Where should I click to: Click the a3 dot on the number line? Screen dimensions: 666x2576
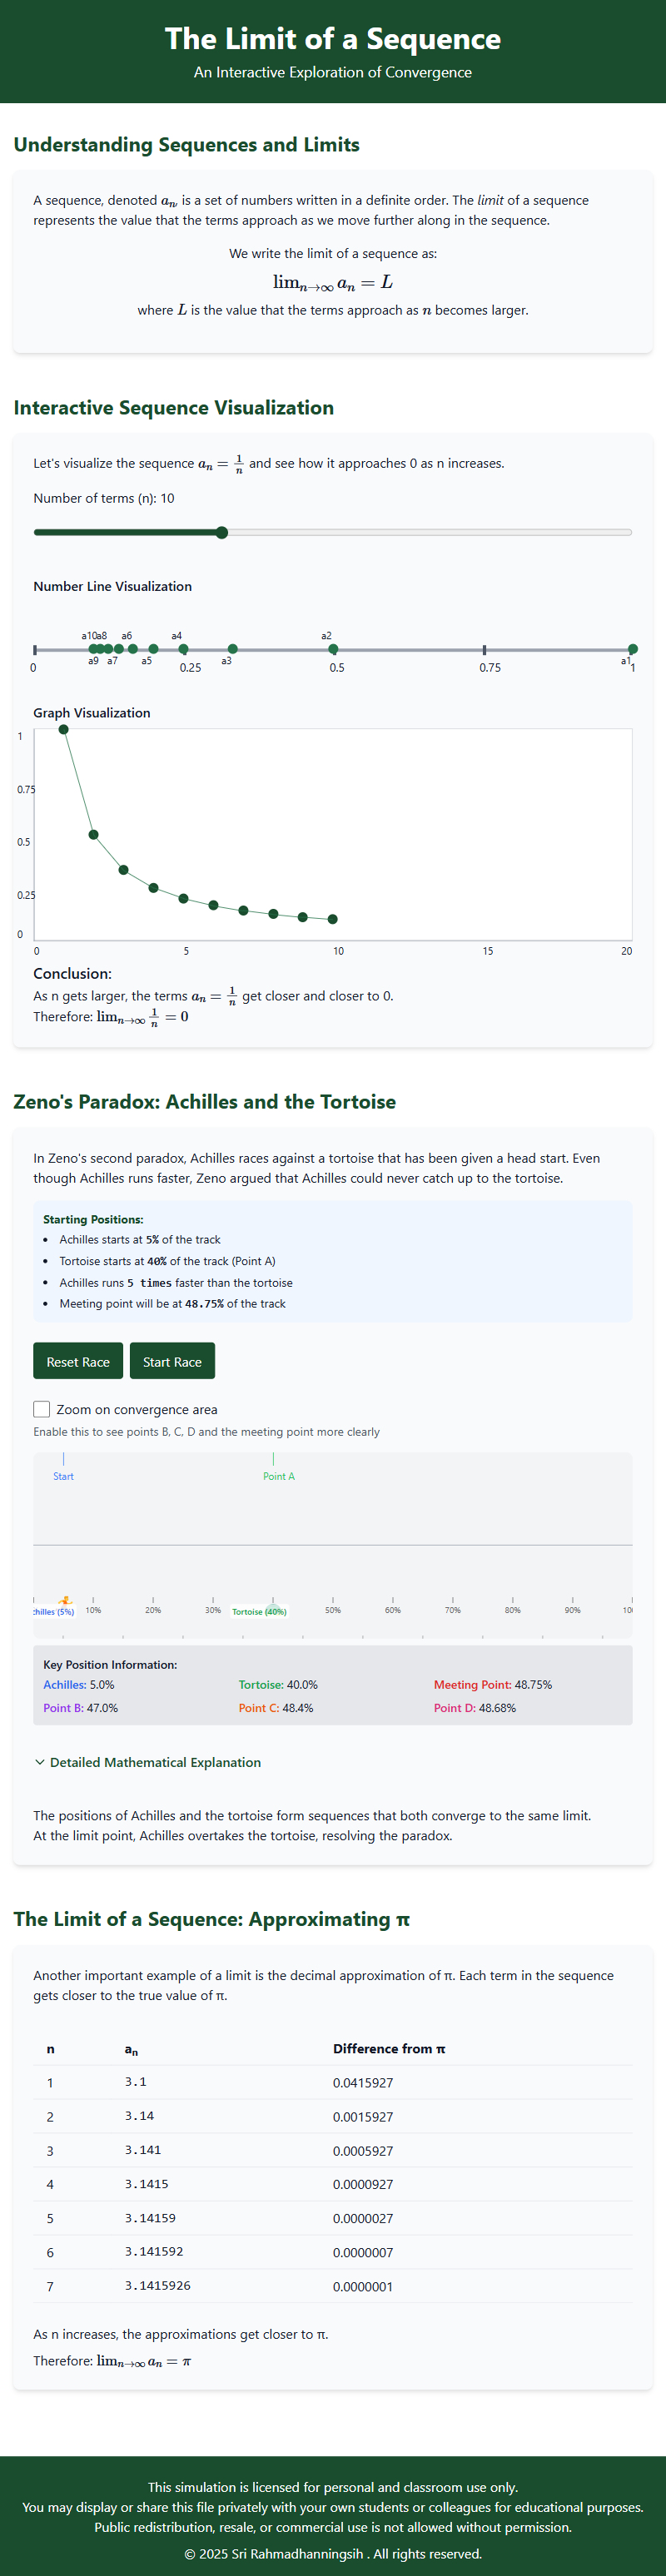[233, 649]
